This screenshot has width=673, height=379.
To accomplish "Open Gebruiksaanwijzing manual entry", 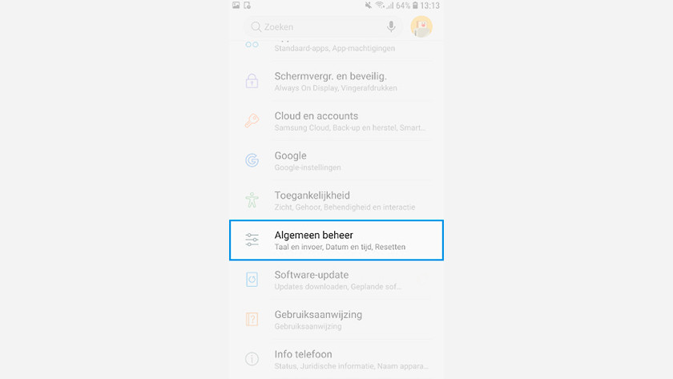I will tap(336, 320).
